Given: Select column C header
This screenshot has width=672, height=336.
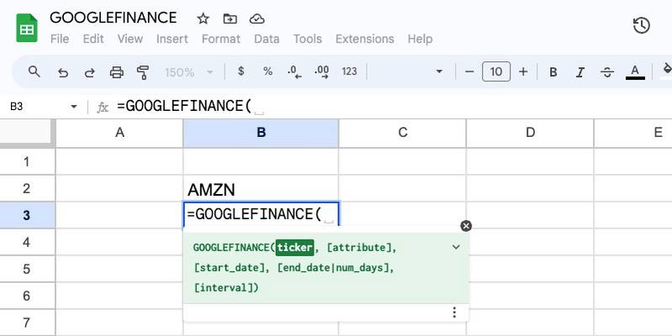Looking at the screenshot, I should point(402,133).
